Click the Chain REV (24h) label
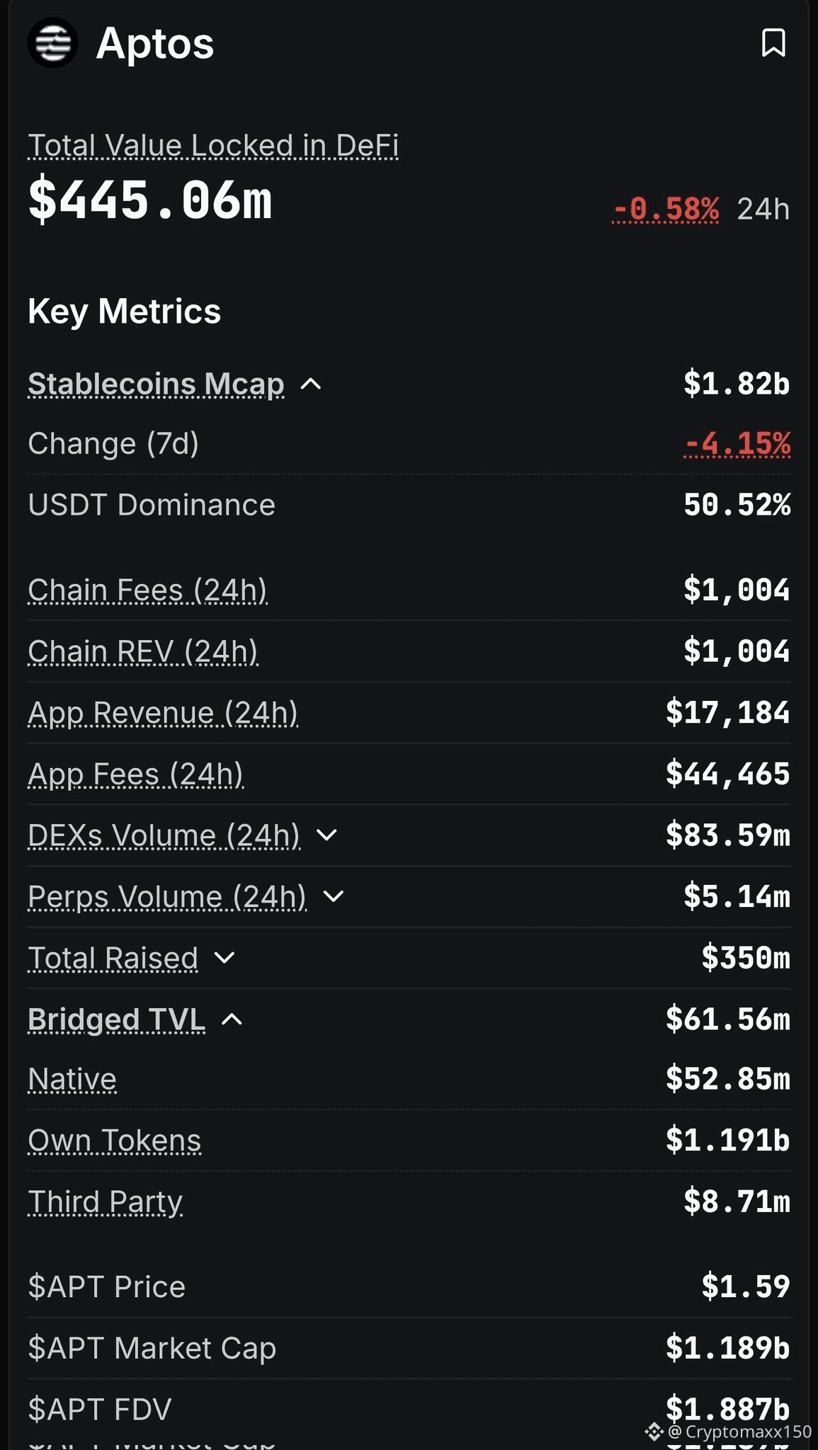Image resolution: width=818 pixels, height=1450 pixels. pyautogui.click(x=142, y=652)
